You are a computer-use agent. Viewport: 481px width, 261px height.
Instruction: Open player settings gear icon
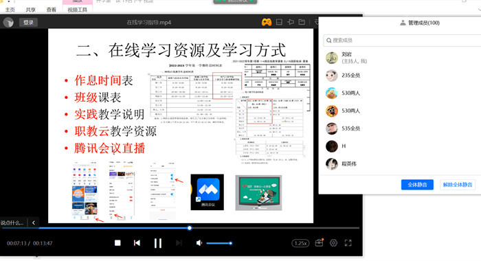333,243
